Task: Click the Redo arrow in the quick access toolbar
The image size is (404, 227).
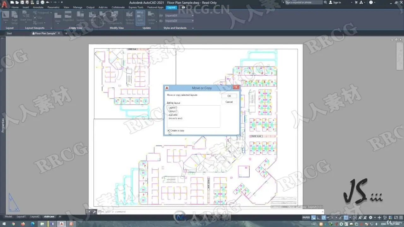Action: click(x=55, y=3)
